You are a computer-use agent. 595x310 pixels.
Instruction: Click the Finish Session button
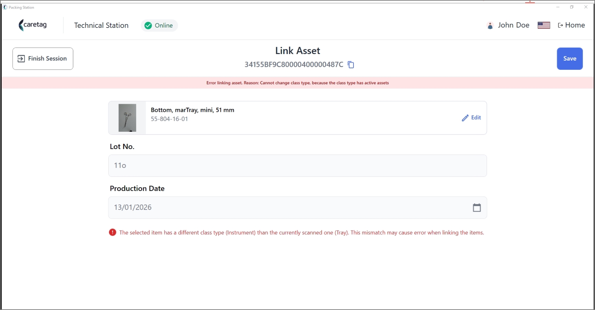[43, 58]
